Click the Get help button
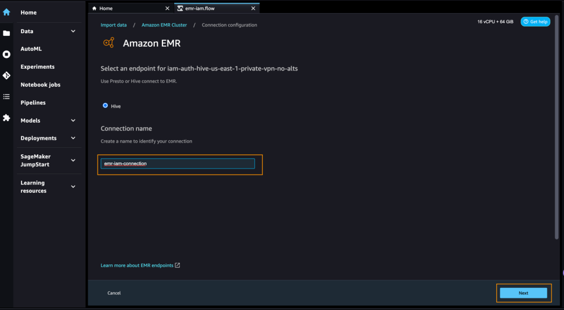This screenshot has height=310, width=564. (x=535, y=21)
